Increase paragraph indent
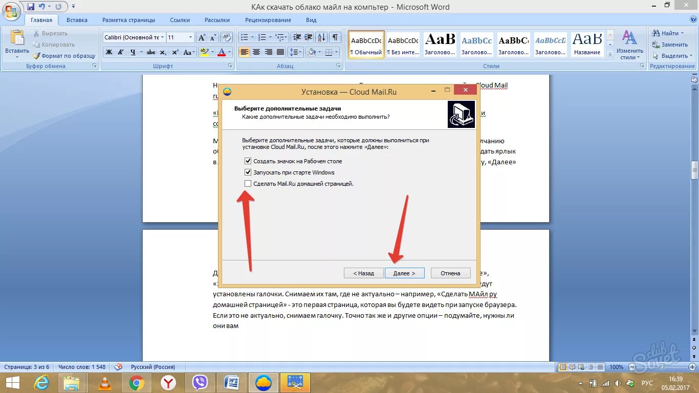699x393 pixels. [x=309, y=37]
